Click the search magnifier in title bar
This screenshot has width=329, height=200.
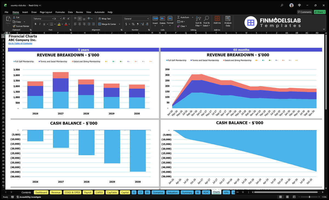[x=282, y=5]
